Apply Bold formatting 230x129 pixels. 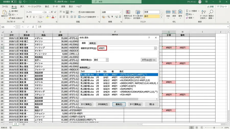27,17
